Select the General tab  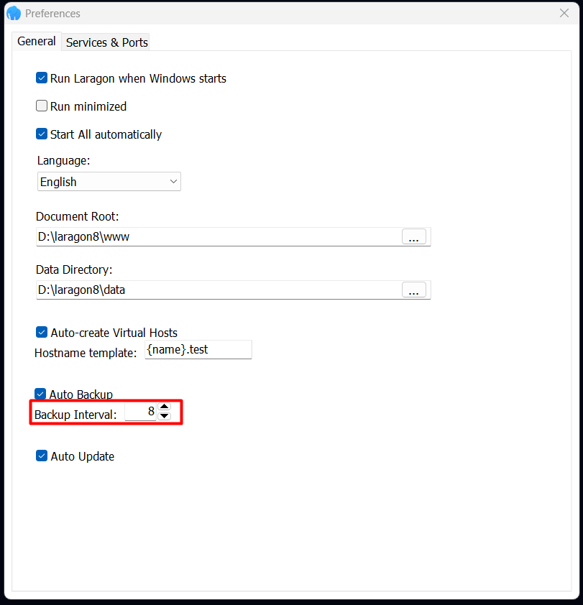click(35, 42)
